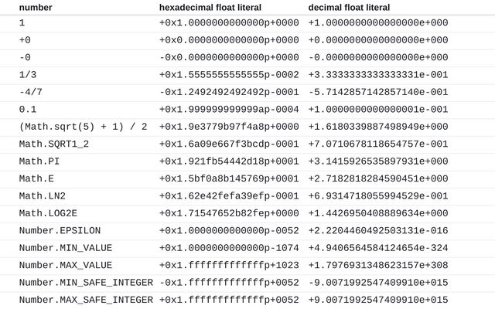Select the '1/3' number cell
The image size is (495, 309).
click(x=28, y=75)
